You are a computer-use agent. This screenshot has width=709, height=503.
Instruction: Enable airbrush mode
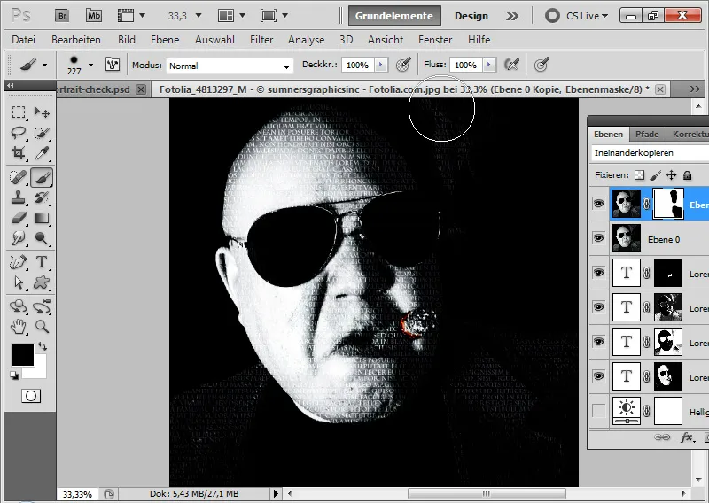point(511,65)
